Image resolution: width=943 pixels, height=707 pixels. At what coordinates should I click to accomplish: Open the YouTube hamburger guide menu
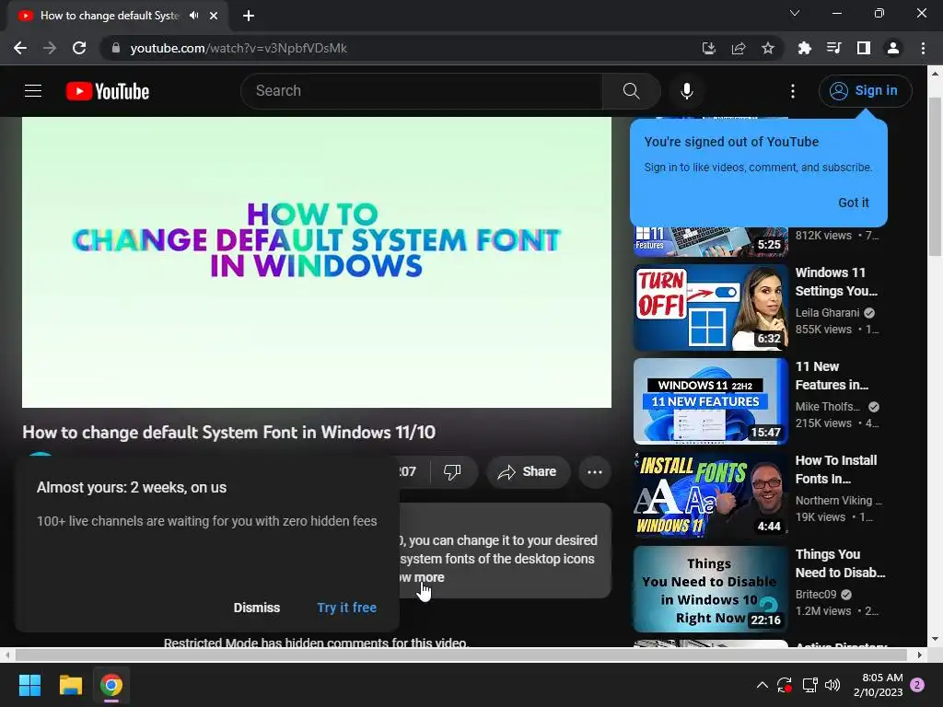coord(33,91)
